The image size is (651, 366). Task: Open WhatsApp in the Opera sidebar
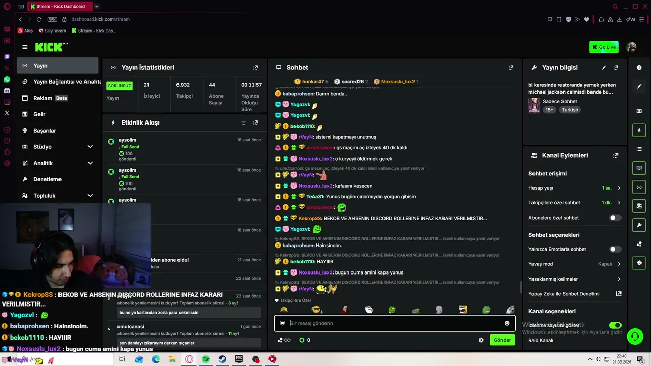[x=7, y=79]
